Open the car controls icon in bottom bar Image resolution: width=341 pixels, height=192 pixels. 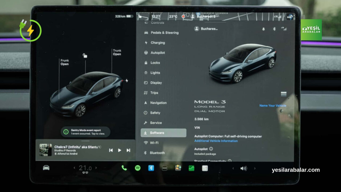tap(46, 168)
